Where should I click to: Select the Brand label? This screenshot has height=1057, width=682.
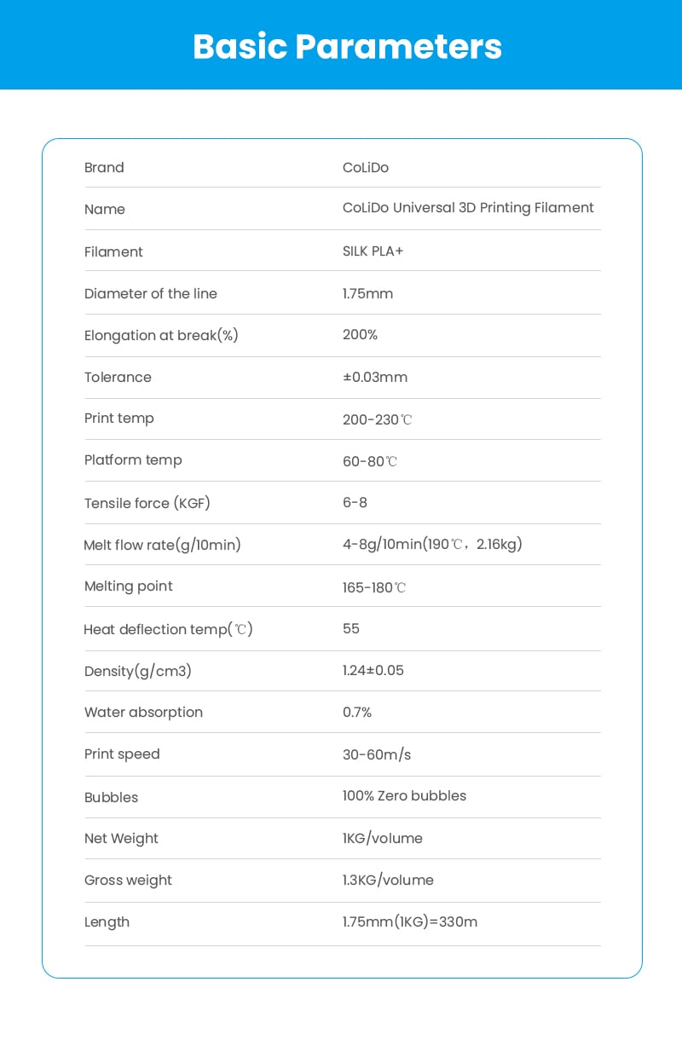pyautogui.click(x=104, y=168)
